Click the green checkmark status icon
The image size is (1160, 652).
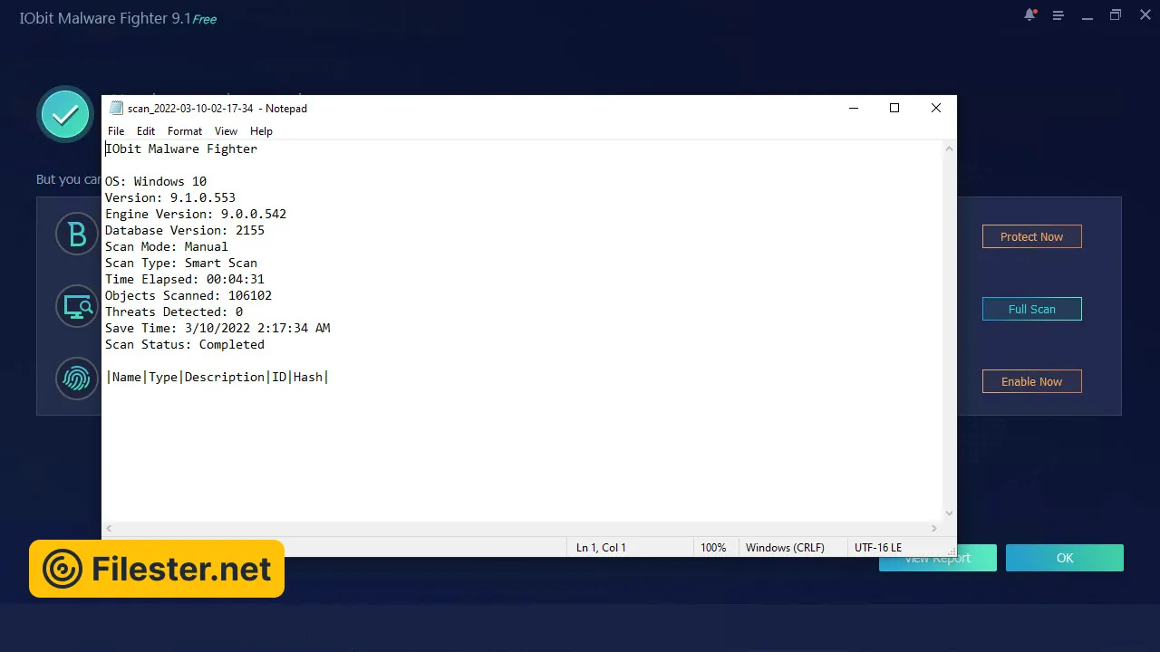click(x=64, y=114)
